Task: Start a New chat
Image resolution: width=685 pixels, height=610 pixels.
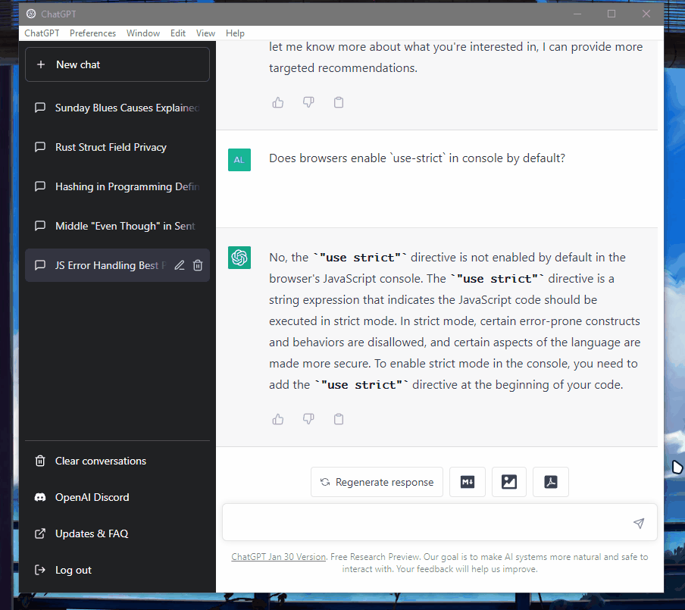Action: point(117,64)
